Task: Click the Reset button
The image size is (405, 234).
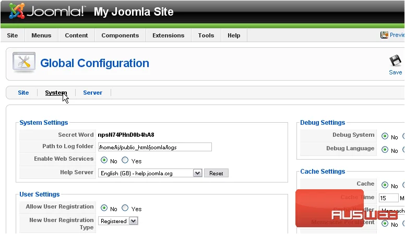Action: click(216, 173)
